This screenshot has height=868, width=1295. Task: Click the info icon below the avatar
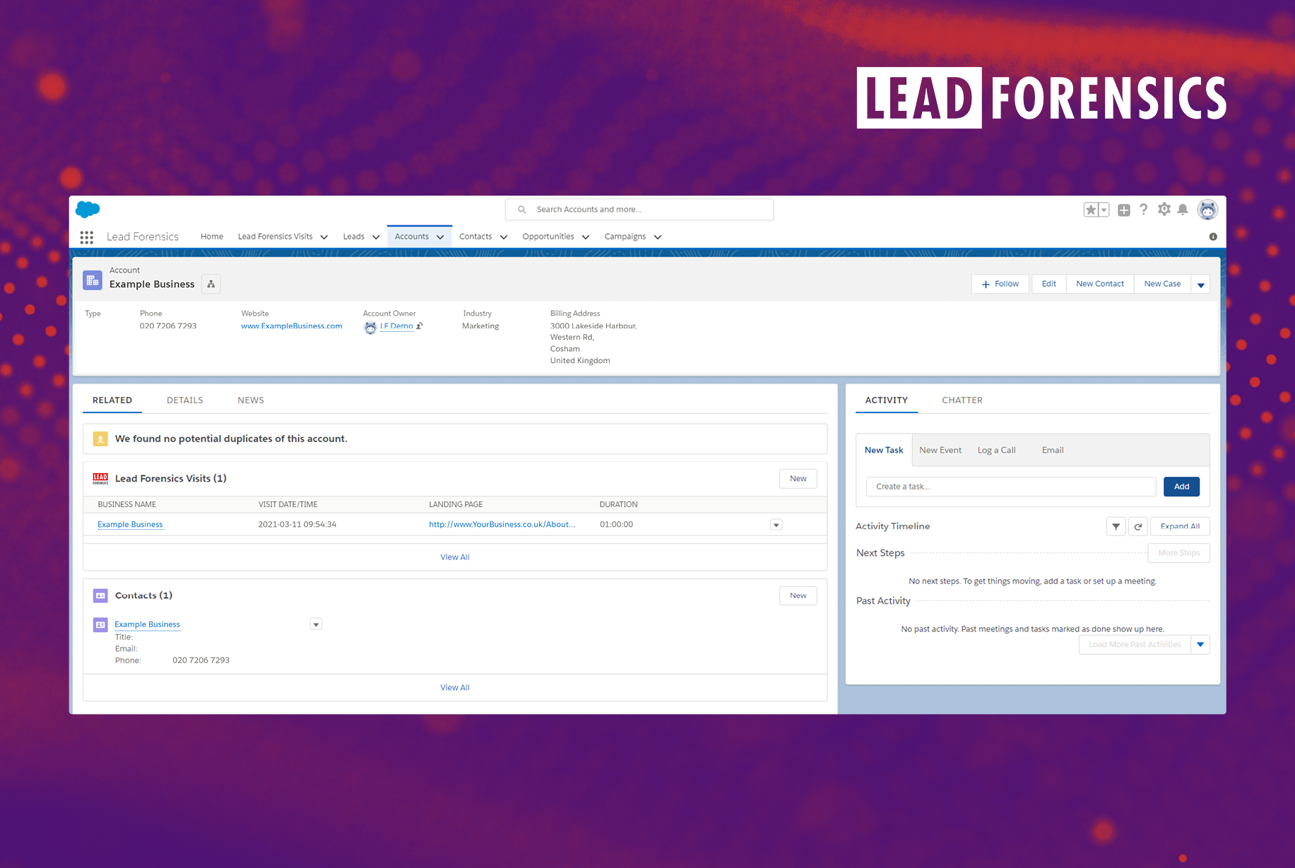[1213, 237]
